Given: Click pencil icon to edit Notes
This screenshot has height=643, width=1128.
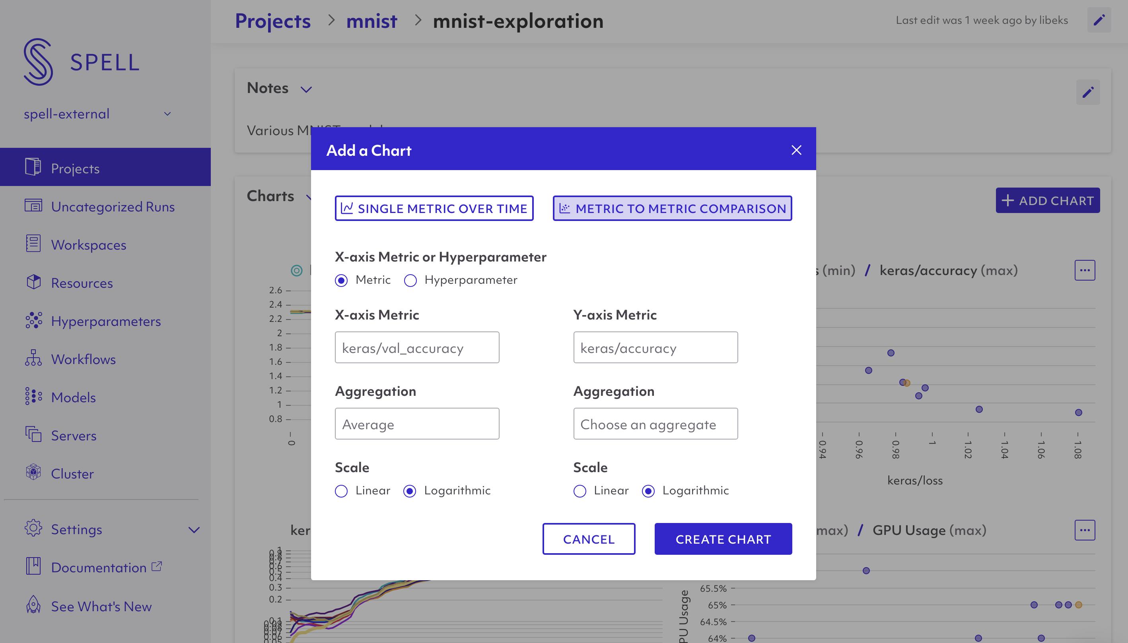Looking at the screenshot, I should (x=1088, y=92).
